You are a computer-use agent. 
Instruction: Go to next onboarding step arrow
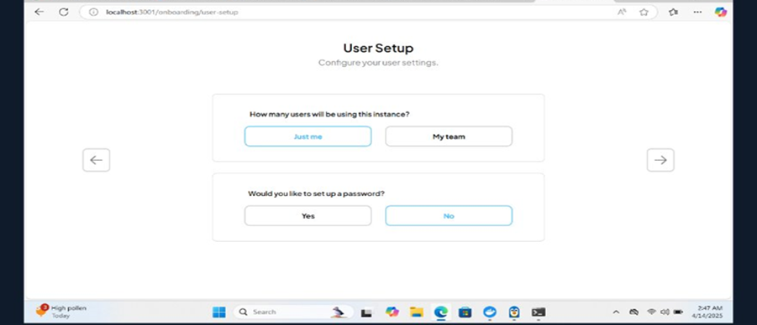(x=660, y=160)
